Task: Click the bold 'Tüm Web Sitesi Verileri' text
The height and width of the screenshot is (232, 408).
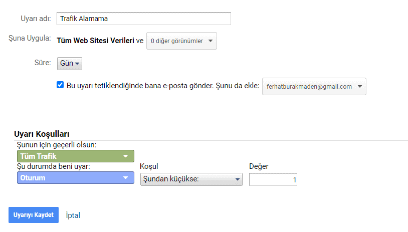Action: pos(95,41)
